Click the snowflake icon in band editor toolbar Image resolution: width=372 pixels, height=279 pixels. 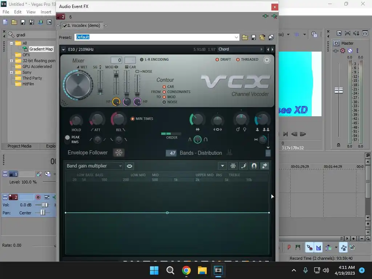click(x=233, y=166)
